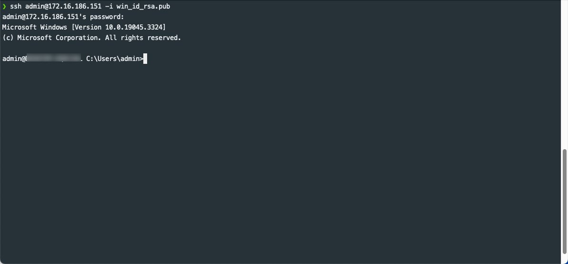Click the blurred hostname in the prompt
Screen dimensions: 568x264
click(x=54, y=59)
